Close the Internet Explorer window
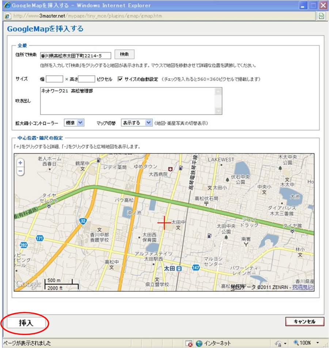The image size is (329, 348). [323, 5]
